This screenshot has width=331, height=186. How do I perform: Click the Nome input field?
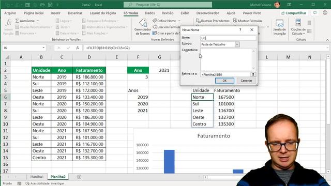pyautogui.click(x=228, y=38)
